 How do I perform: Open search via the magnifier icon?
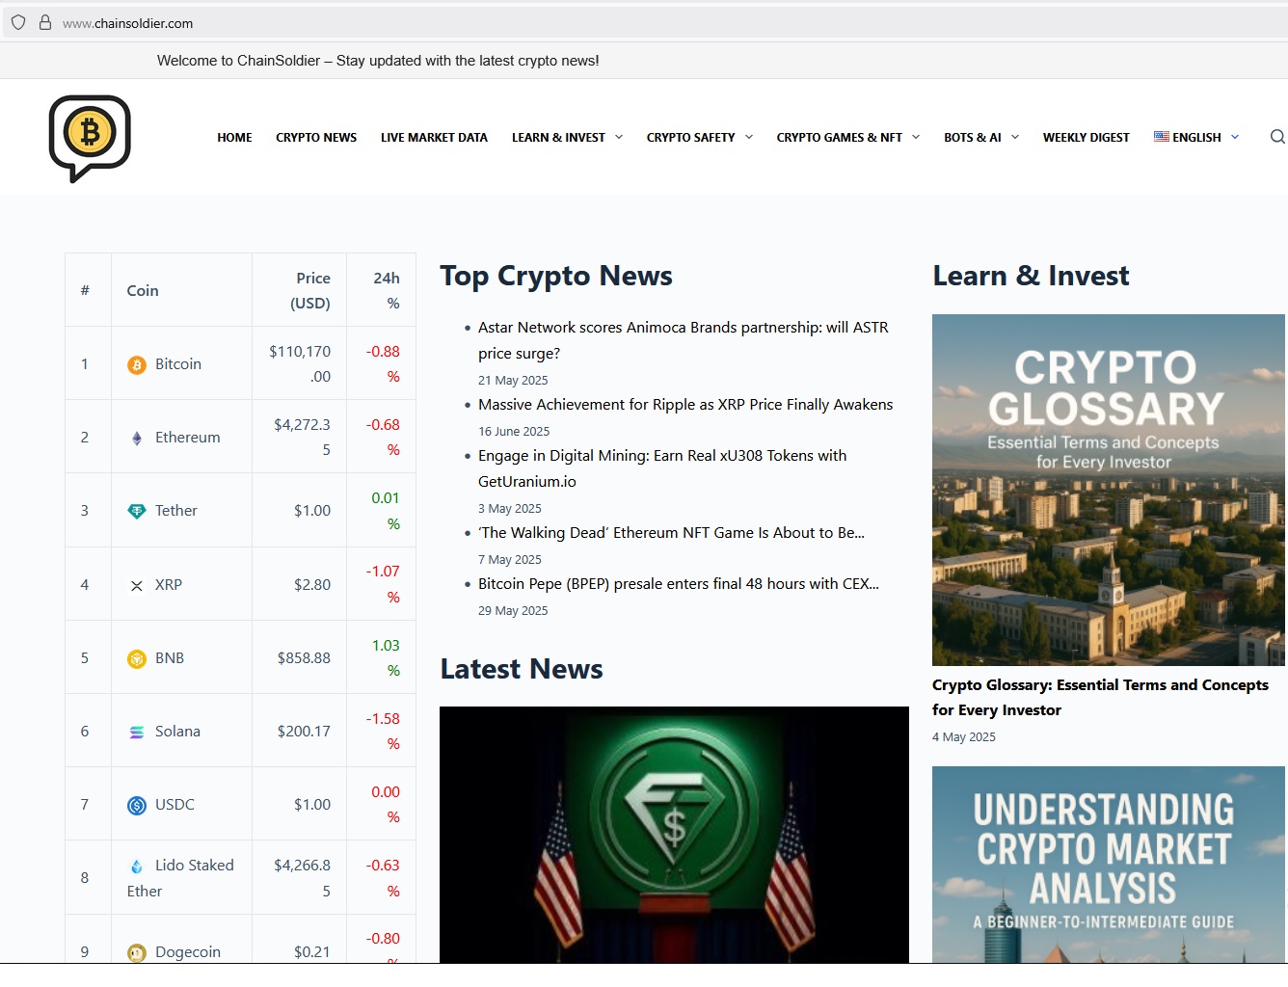point(1278,137)
